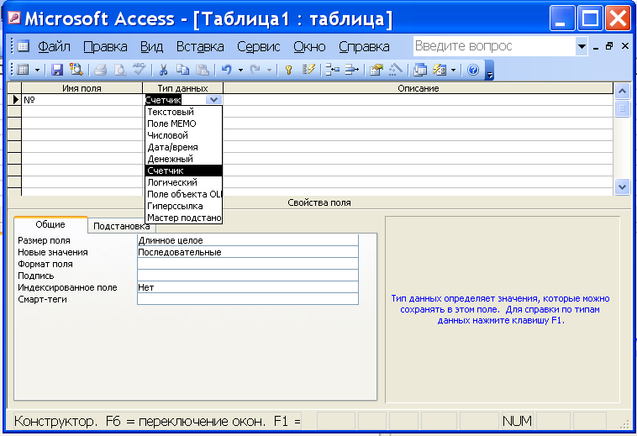
Task: Click the Print Preview icon
Action: coord(120,70)
